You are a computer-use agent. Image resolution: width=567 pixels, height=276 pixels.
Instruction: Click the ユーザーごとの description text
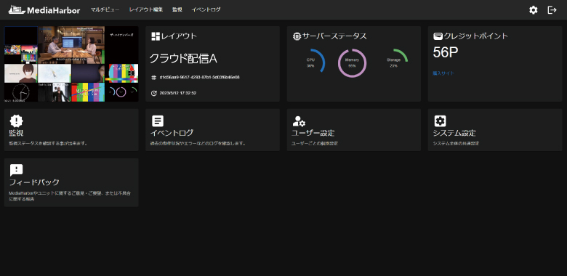pos(315,143)
